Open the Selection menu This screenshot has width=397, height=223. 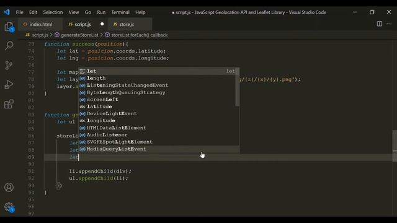pos(53,12)
